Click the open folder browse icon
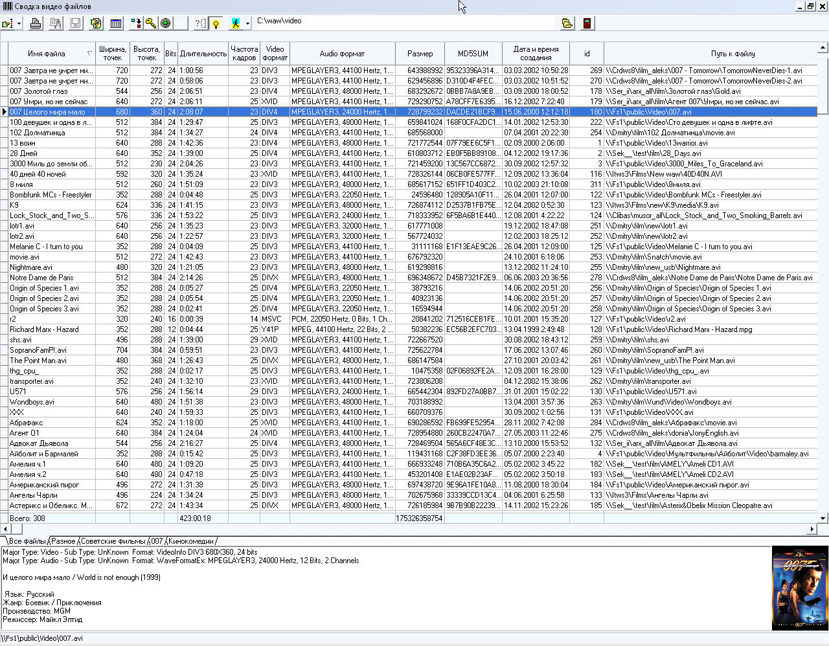829x646 pixels. [567, 23]
